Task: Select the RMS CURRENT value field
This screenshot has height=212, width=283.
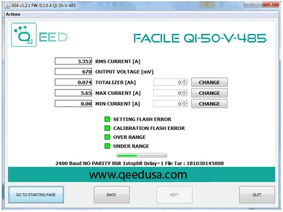Action: (73, 61)
